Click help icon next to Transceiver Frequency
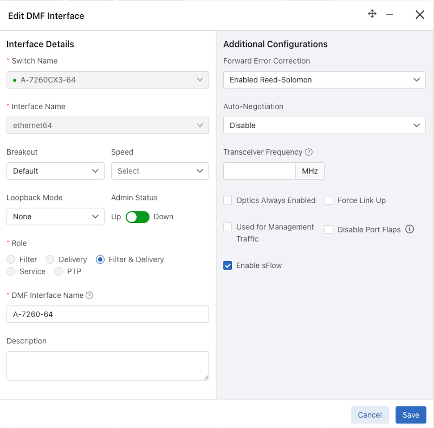This screenshot has width=434, height=428. (x=309, y=152)
